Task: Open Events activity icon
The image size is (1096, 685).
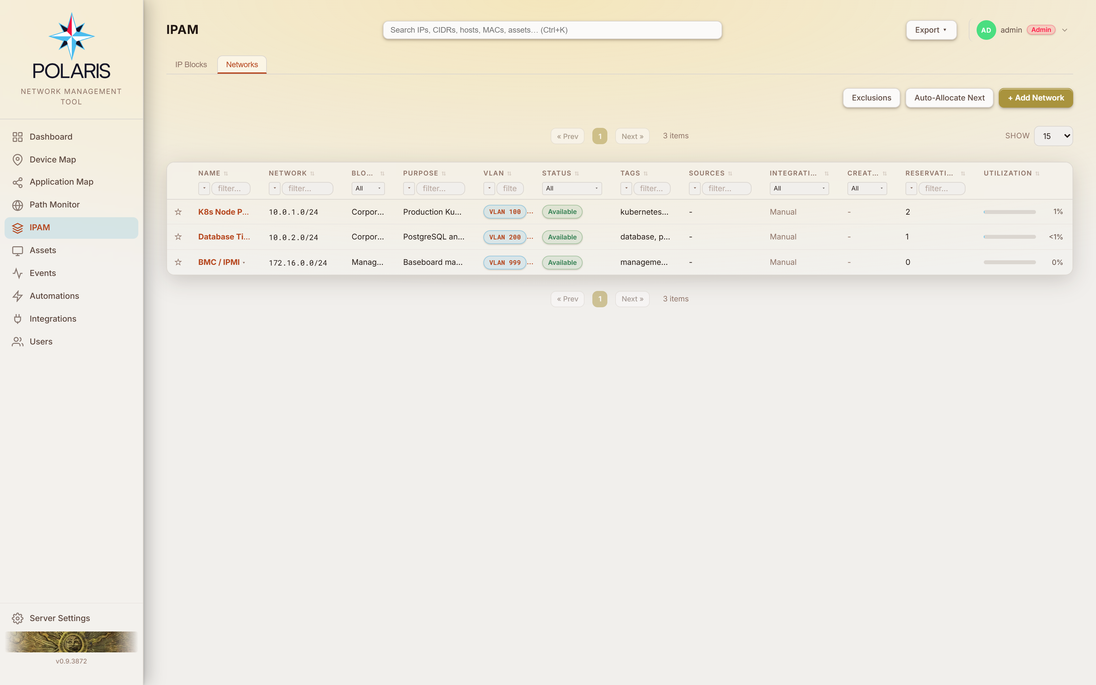Action: point(18,273)
